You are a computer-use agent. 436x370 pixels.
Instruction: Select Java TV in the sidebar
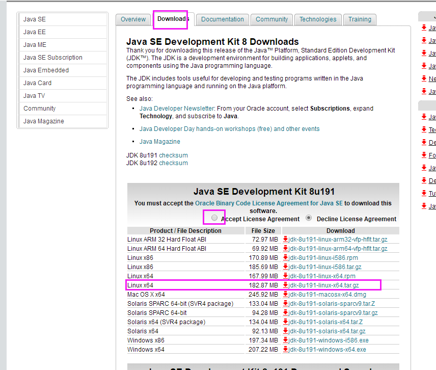coord(63,96)
